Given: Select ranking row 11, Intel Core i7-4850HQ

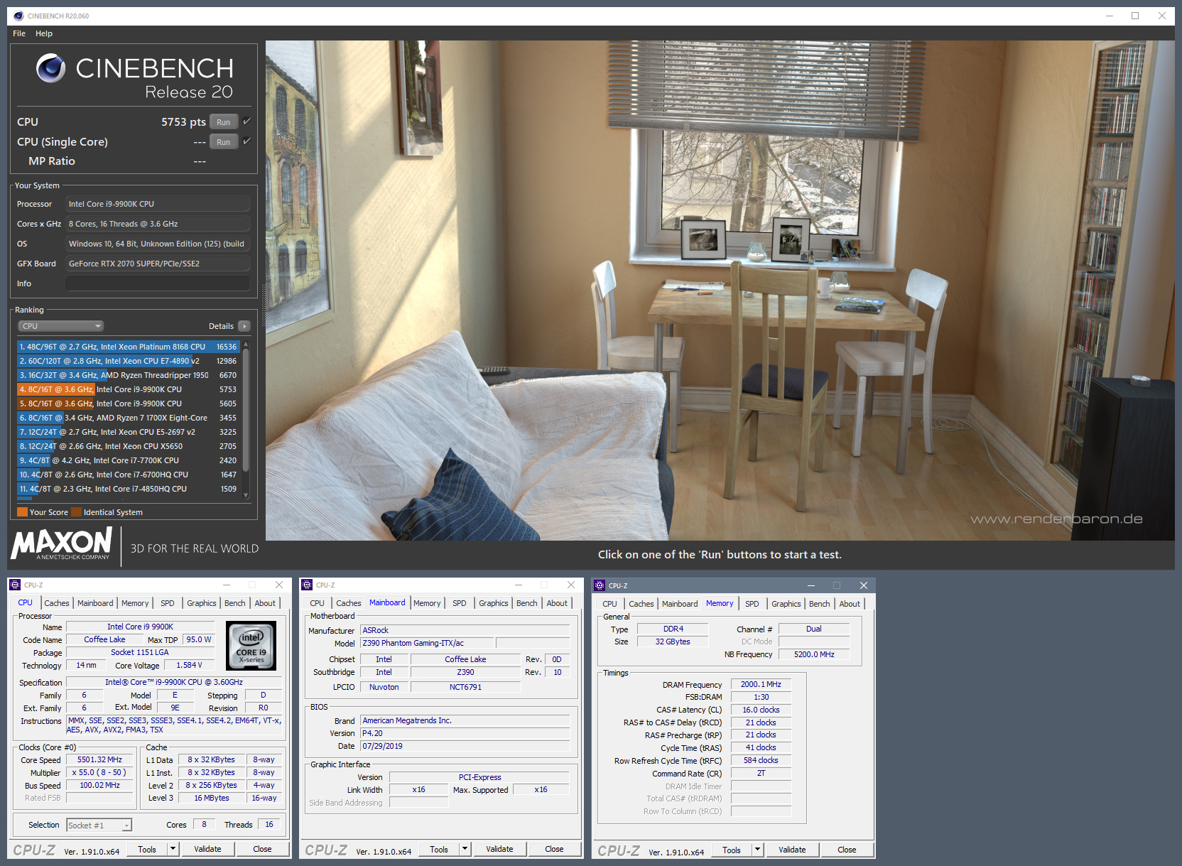Looking at the screenshot, I should click(128, 489).
